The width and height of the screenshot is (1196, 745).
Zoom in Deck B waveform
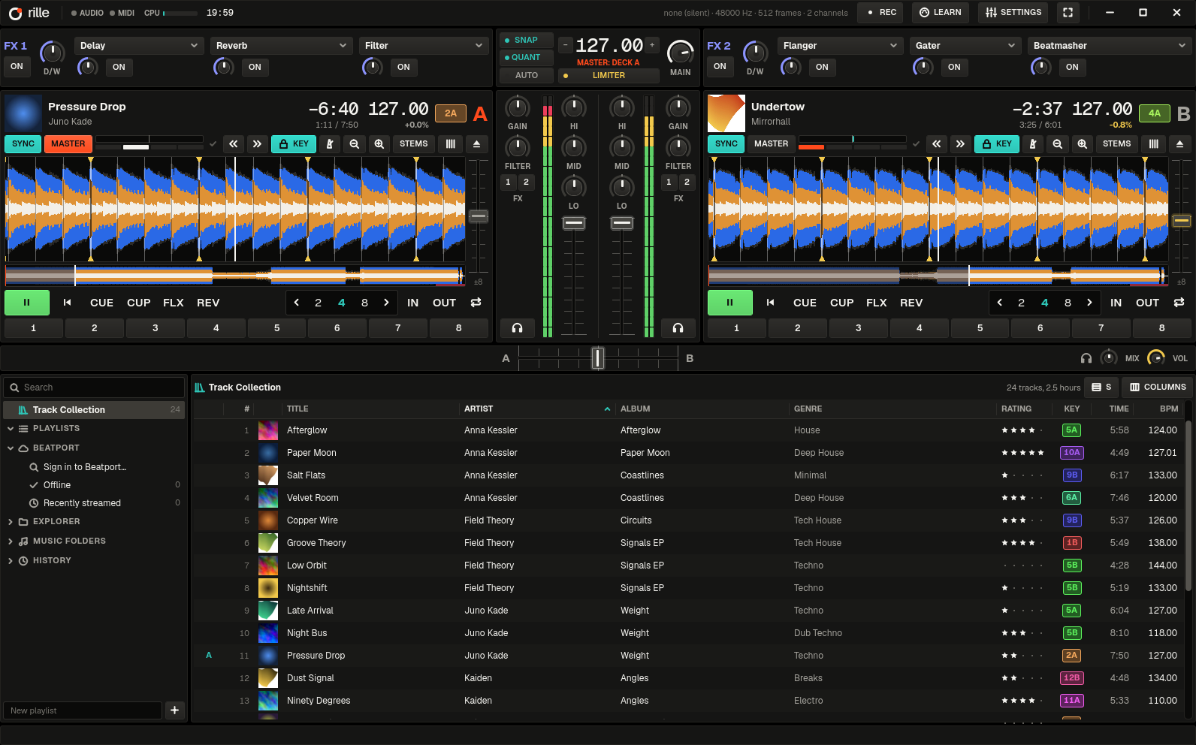click(x=1082, y=144)
